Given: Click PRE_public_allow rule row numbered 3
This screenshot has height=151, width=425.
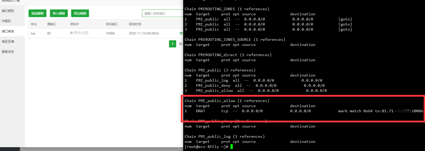Looking at the screenshot, I should coord(256,91).
